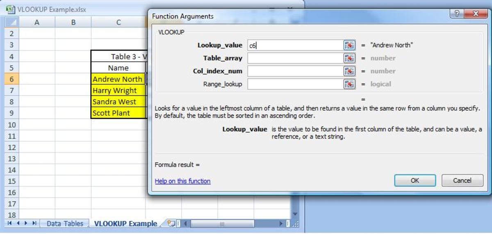Select cell containing Sandra West

click(x=118, y=101)
